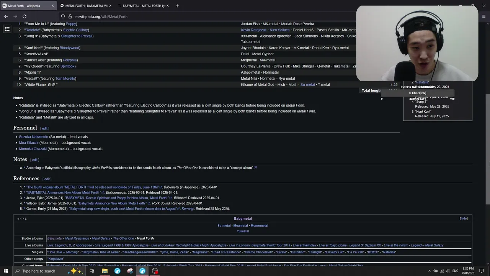490x276 pixels.
Task: Open the Wikipedia table of contents icon
Action: pyautogui.click(x=7, y=29)
